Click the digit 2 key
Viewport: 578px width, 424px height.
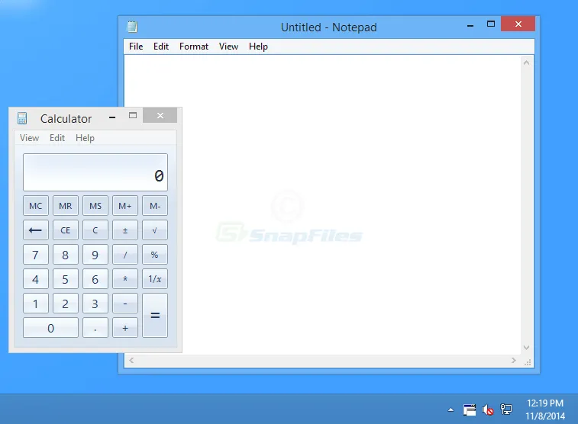pyautogui.click(x=66, y=304)
